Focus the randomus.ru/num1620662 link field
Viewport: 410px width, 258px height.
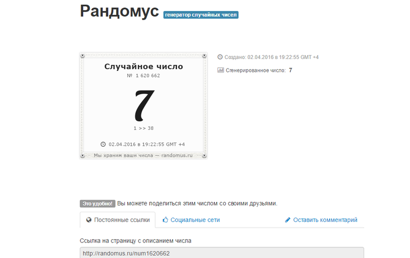tap(222, 253)
